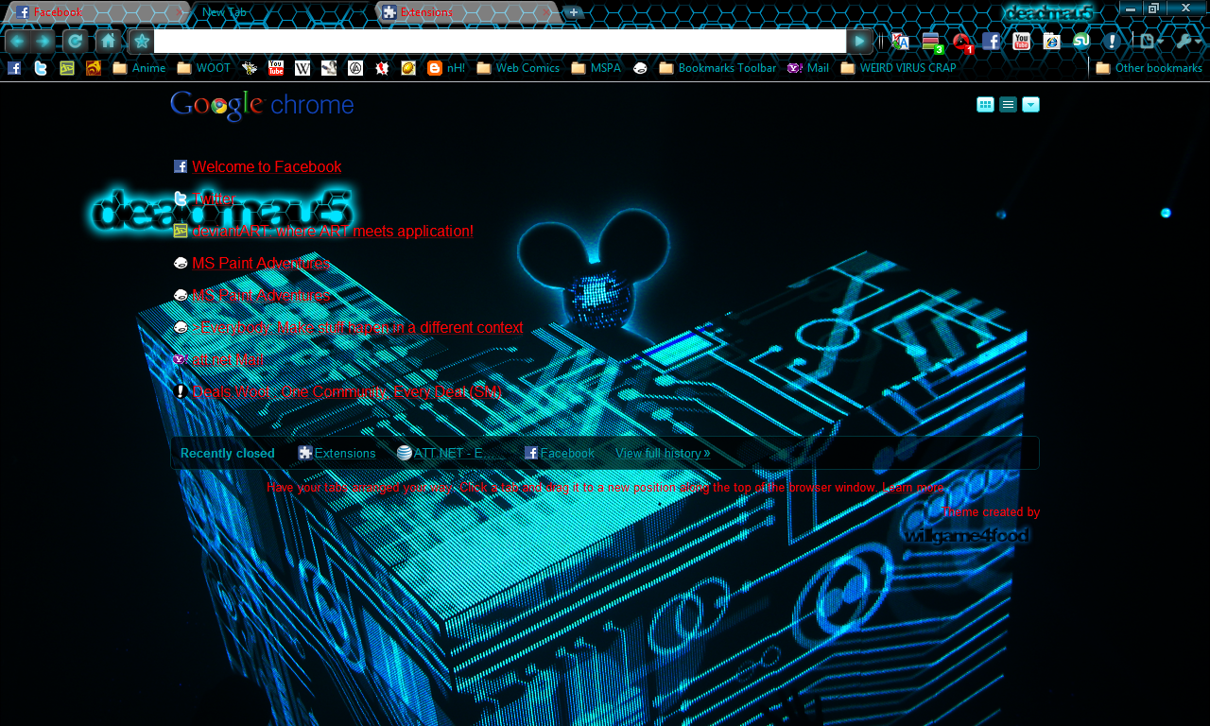Viewport: 1210px width, 726px height.
Task: Open the YouTube extension in the toolbar
Action: click(1021, 41)
